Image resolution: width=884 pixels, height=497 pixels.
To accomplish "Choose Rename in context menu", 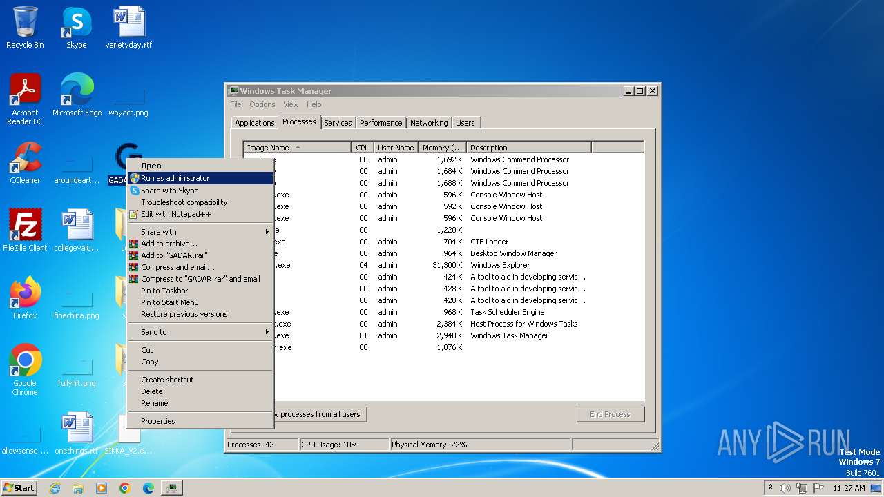I will (x=200, y=403).
